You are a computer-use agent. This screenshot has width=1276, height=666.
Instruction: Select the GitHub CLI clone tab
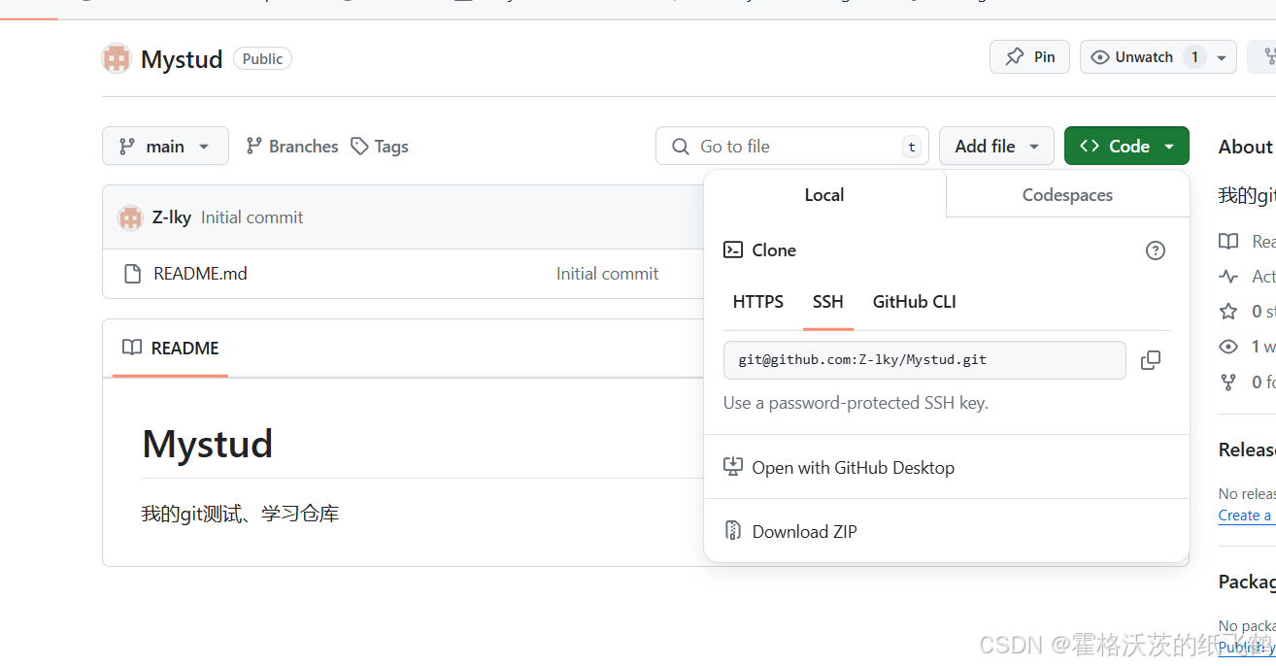click(915, 302)
